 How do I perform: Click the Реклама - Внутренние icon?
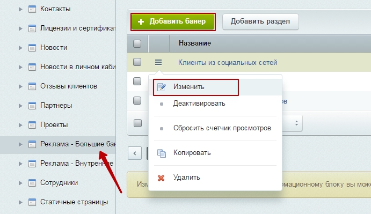tap(32, 164)
